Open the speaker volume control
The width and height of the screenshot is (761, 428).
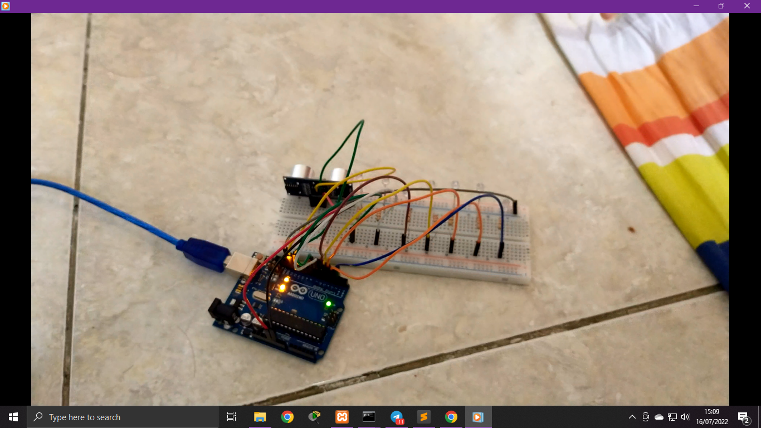[x=685, y=417]
